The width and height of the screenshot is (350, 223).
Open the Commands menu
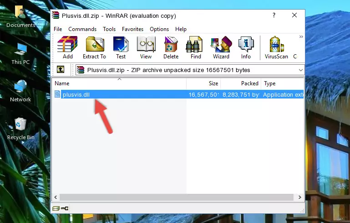82,29
